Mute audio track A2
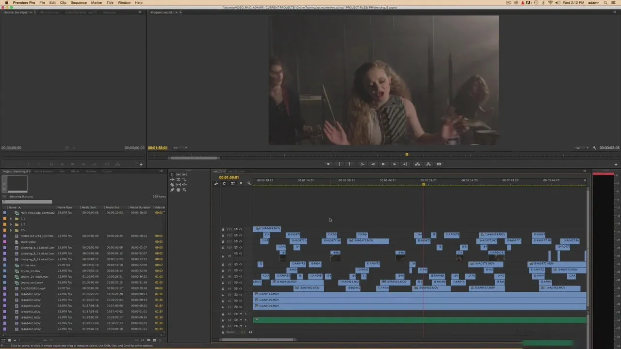This screenshot has height=349, width=621. (241, 320)
